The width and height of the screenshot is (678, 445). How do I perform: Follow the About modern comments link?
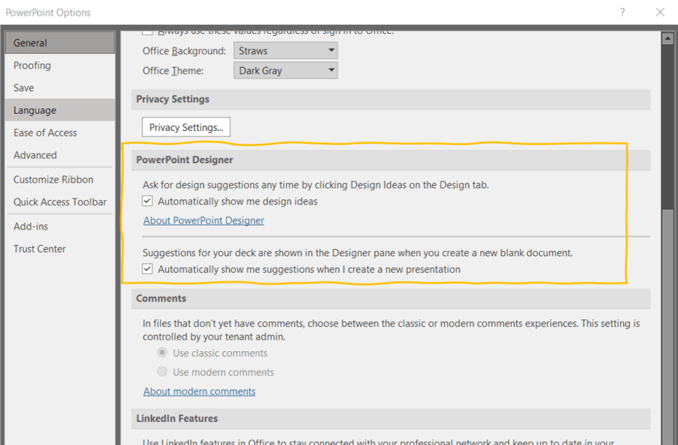pyautogui.click(x=200, y=391)
